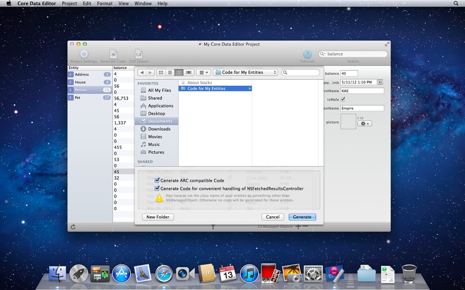Image resolution: width=465 pixels, height=290 pixels.
Task: Click the search field in the save dialog
Action: (300, 72)
